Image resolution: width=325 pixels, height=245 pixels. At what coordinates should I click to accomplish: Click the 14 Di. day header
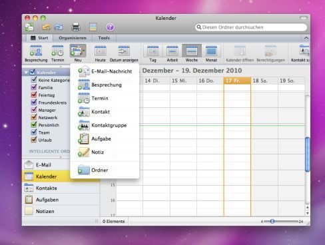(157, 81)
